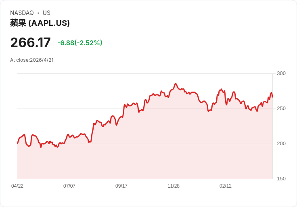Viewport: 297px width, 207px height.
Task: Select the 09/17 date on x-axis
Action: click(x=121, y=186)
